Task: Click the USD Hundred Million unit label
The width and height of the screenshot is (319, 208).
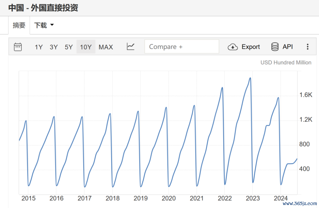Action: (x=286, y=62)
